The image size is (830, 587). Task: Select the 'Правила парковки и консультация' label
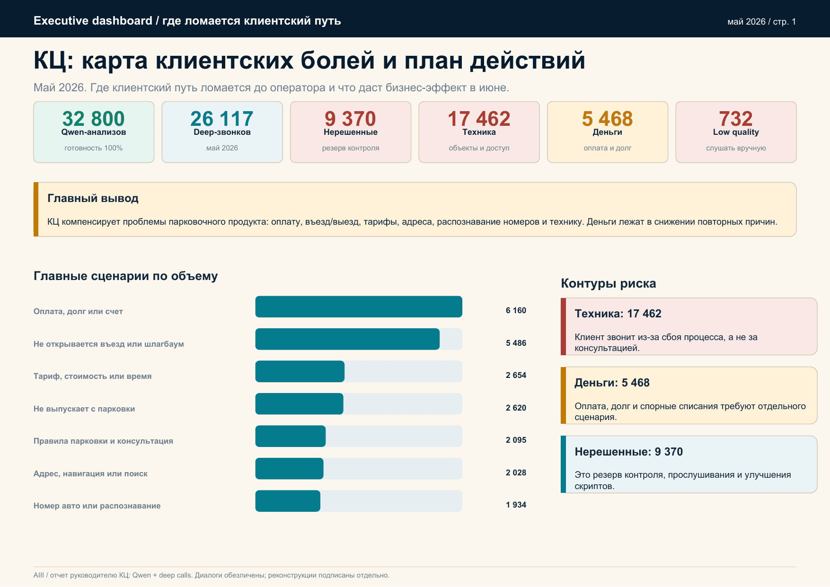103,441
